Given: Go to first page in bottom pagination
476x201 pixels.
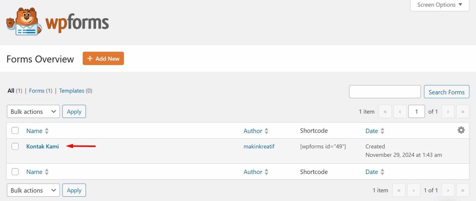Looking at the screenshot, I should click(399, 190).
